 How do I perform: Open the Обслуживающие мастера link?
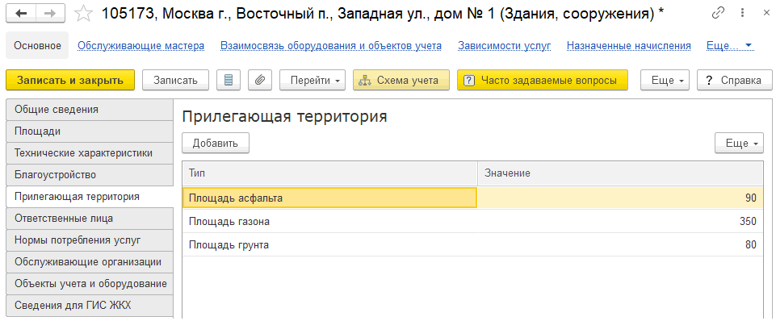[141, 46]
